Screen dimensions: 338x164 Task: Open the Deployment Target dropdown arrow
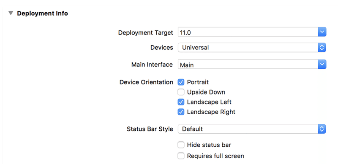click(x=322, y=32)
